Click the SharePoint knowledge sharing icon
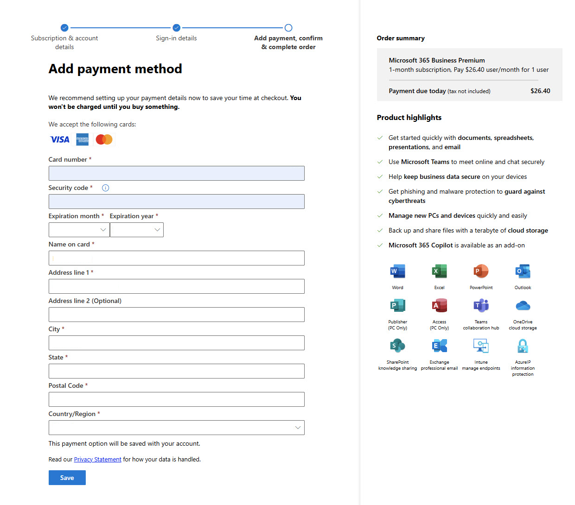Image resolution: width=575 pixels, height=505 pixels. 397,346
